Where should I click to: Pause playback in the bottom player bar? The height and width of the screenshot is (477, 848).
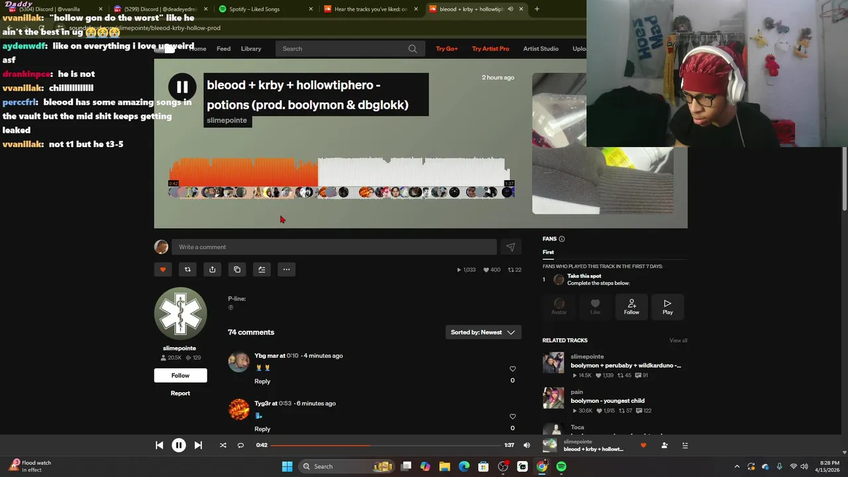(179, 445)
